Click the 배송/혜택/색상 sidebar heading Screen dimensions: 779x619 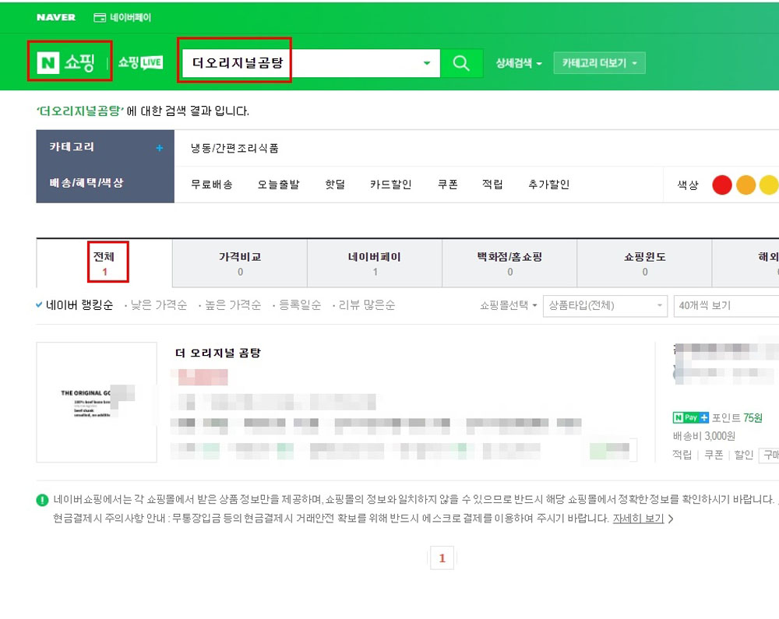click(86, 183)
